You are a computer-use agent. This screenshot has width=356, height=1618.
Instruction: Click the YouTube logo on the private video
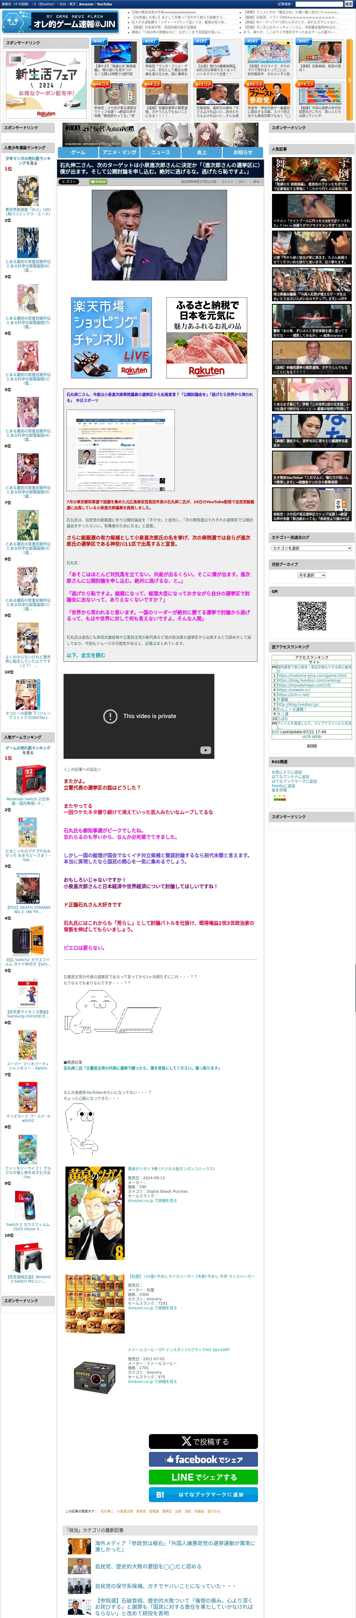pos(205,750)
